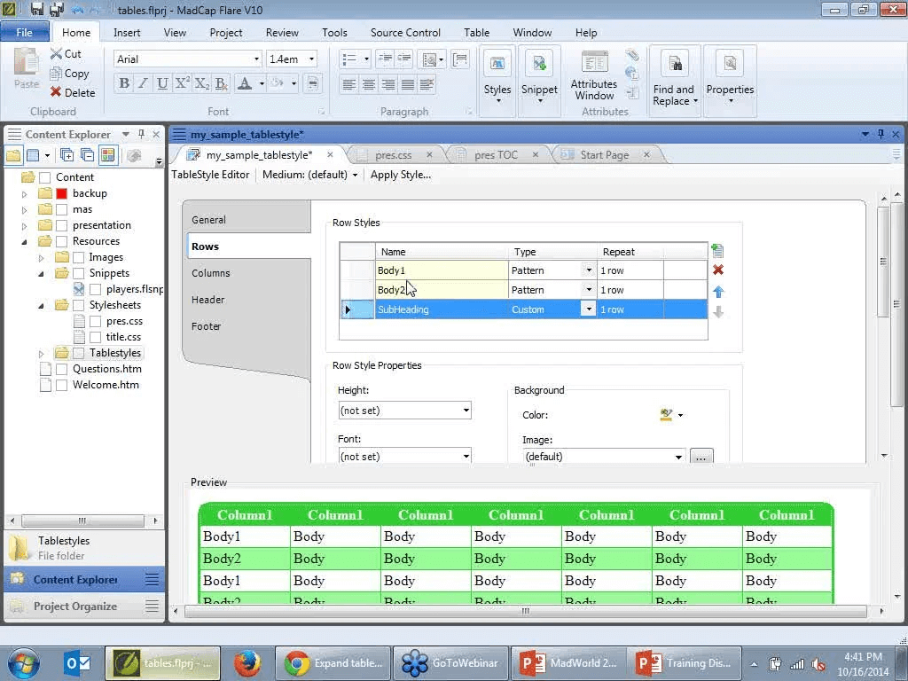Browse for background image with ... button
908x681 pixels.
[701, 457]
